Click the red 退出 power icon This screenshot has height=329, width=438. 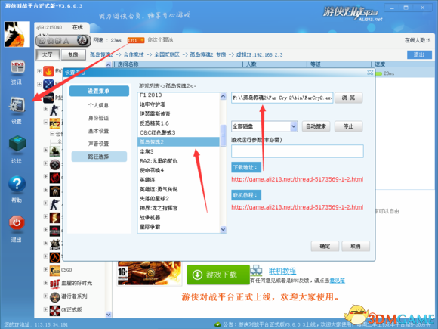click(x=17, y=222)
